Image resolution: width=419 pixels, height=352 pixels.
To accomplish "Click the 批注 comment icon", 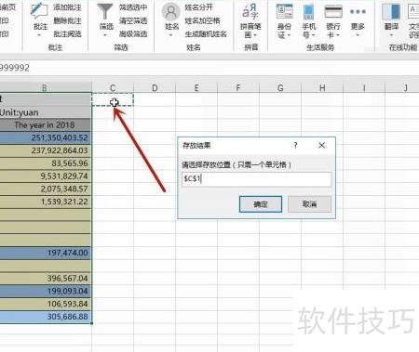I will pos(39,10).
